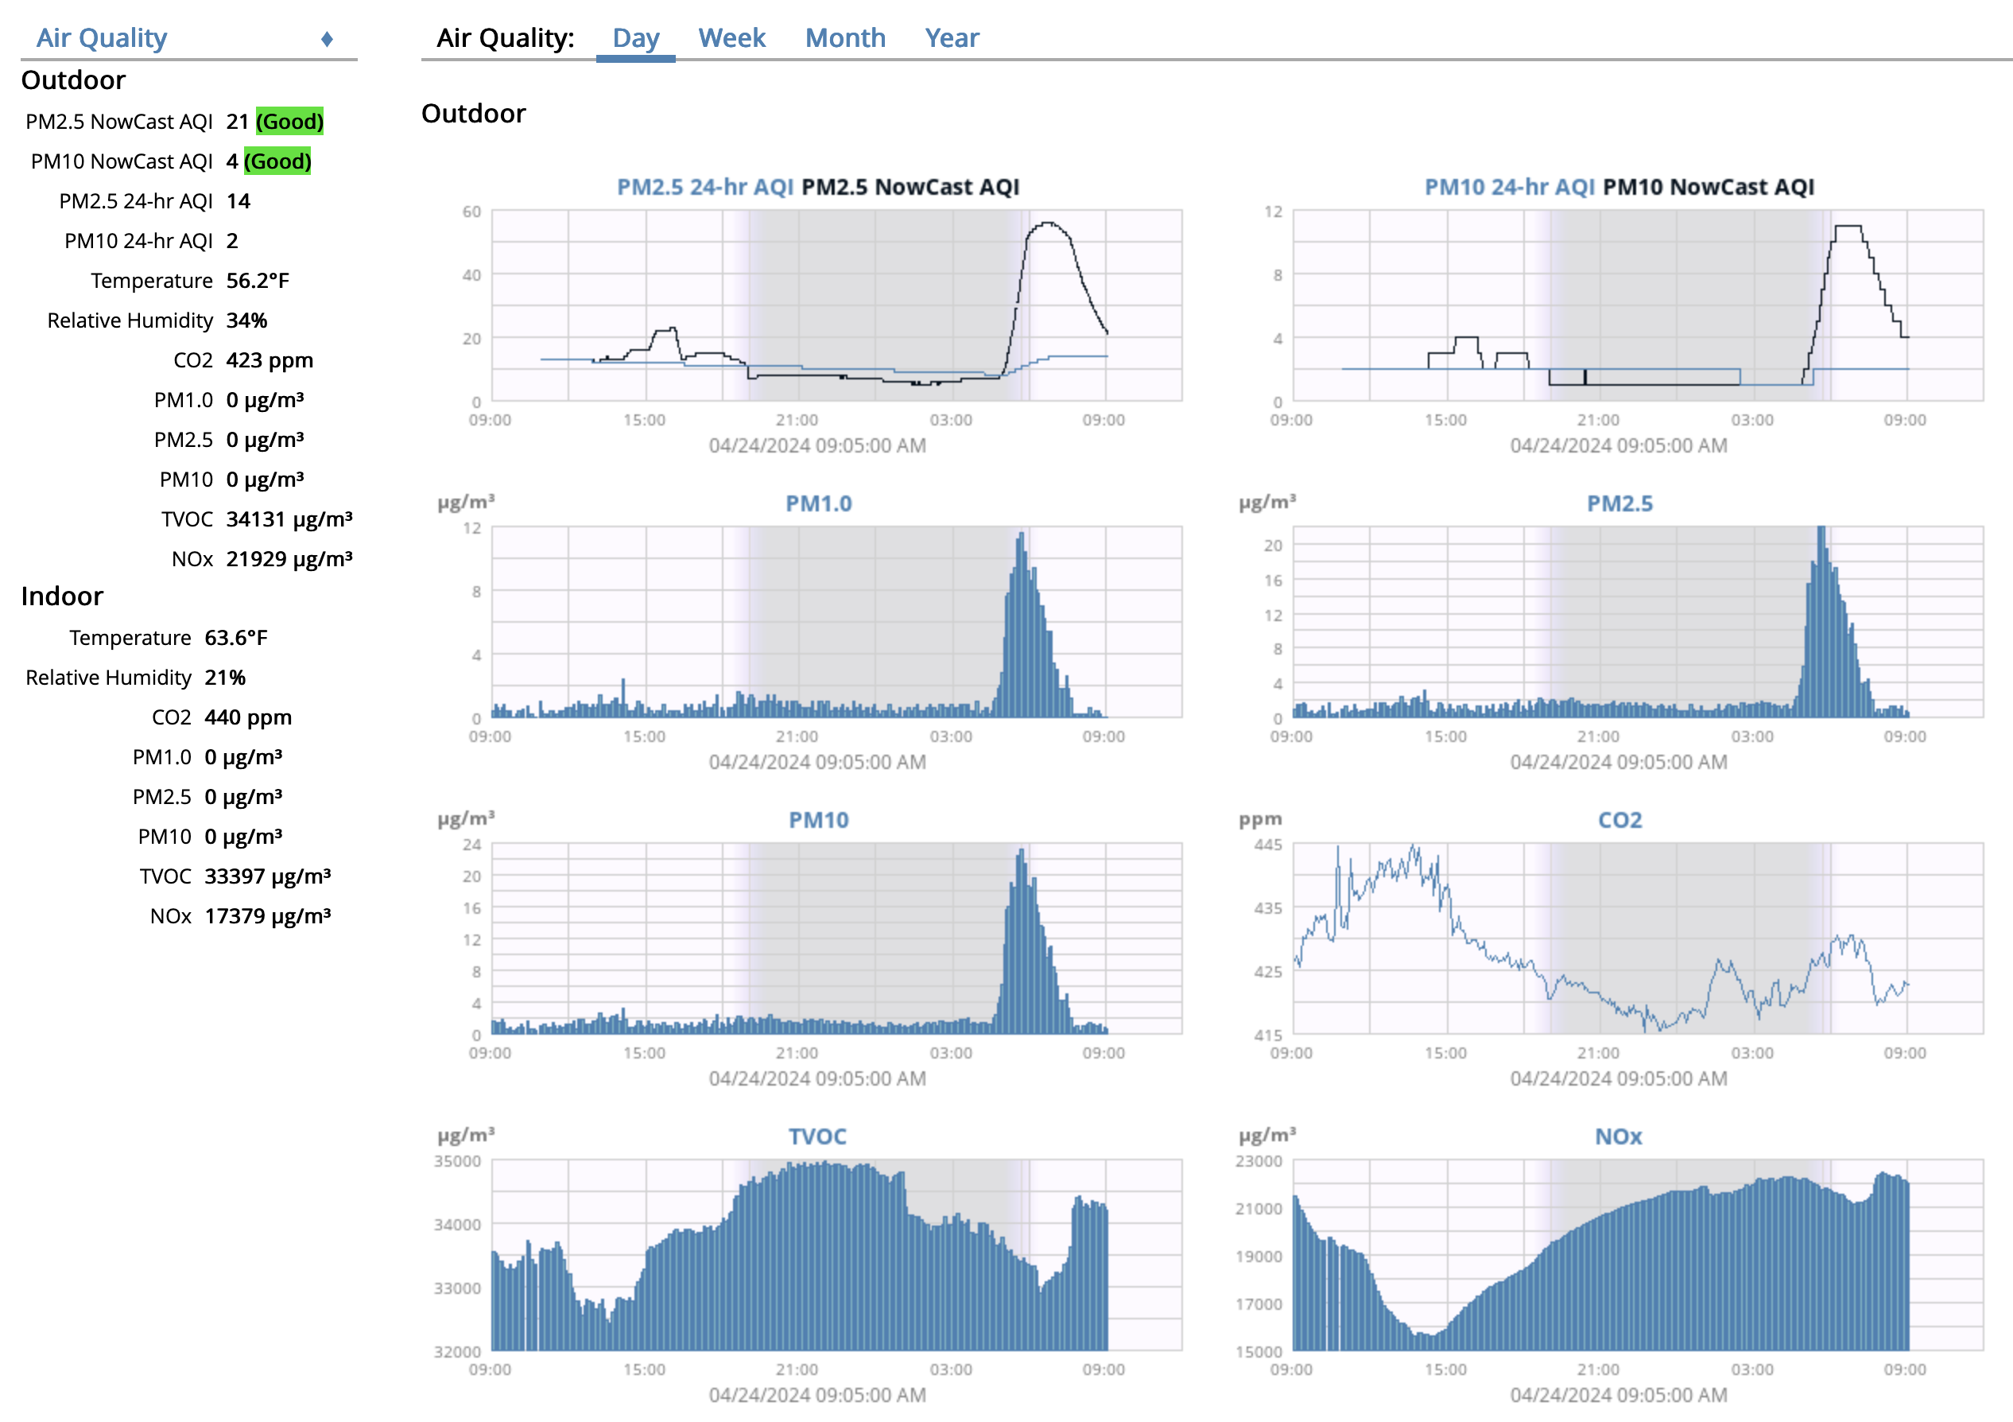Viewport: 2013px width, 1422px height.
Task: Click the Outdoor section heading in sidebar
Action: pos(74,80)
